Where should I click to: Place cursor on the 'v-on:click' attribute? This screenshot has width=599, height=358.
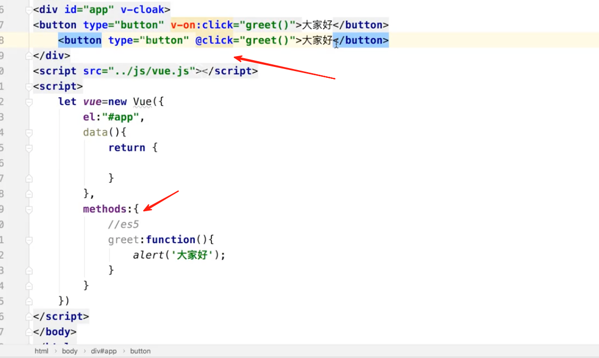tap(202, 25)
